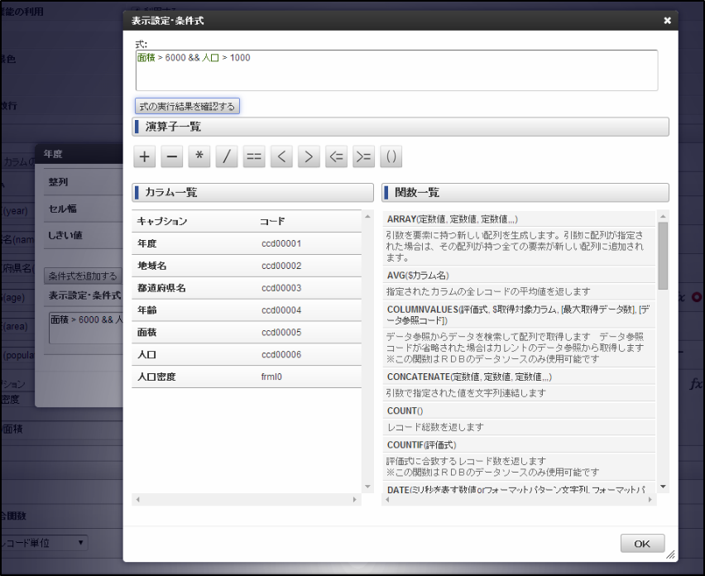Insert the greater-than-or-equal (>=) operator
Viewport: 705px width, 576px height.
pos(362,156)
